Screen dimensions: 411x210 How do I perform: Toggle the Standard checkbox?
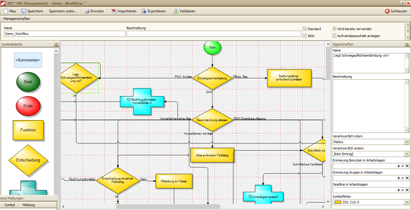(x=304, y=29)
